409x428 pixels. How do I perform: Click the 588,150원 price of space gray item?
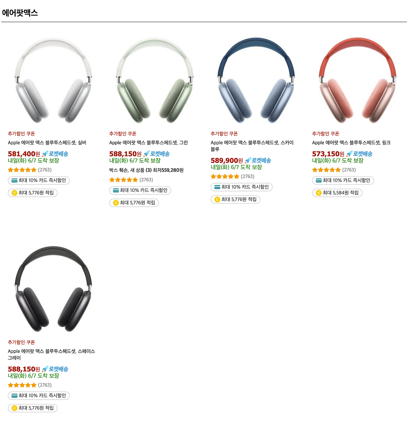click(x=24, y=369)
